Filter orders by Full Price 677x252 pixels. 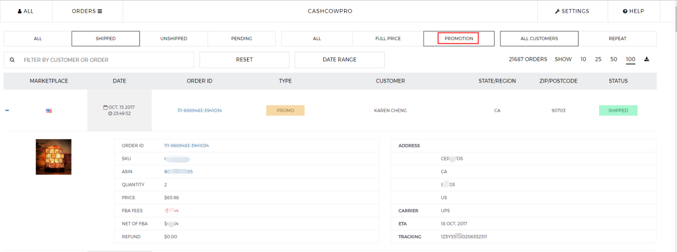(x=388, y=39)
